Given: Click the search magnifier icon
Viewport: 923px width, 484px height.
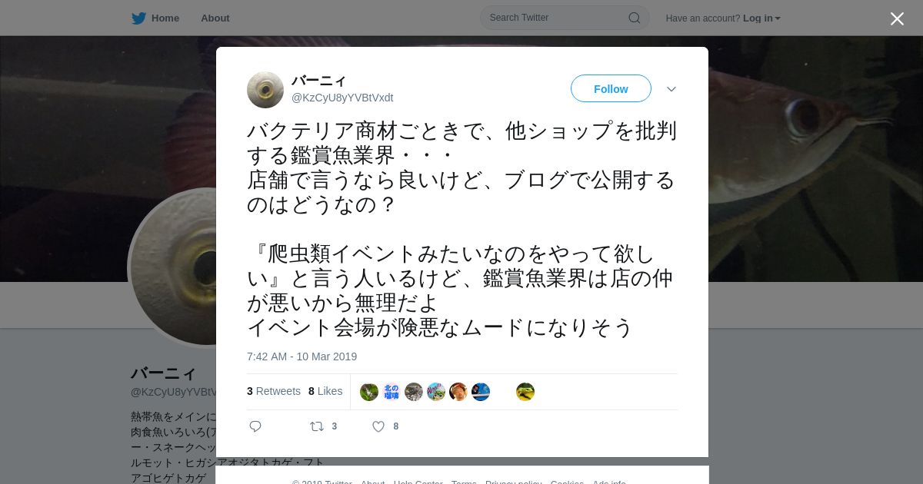Looking at the screenshot, I should [x=635, y=18].
